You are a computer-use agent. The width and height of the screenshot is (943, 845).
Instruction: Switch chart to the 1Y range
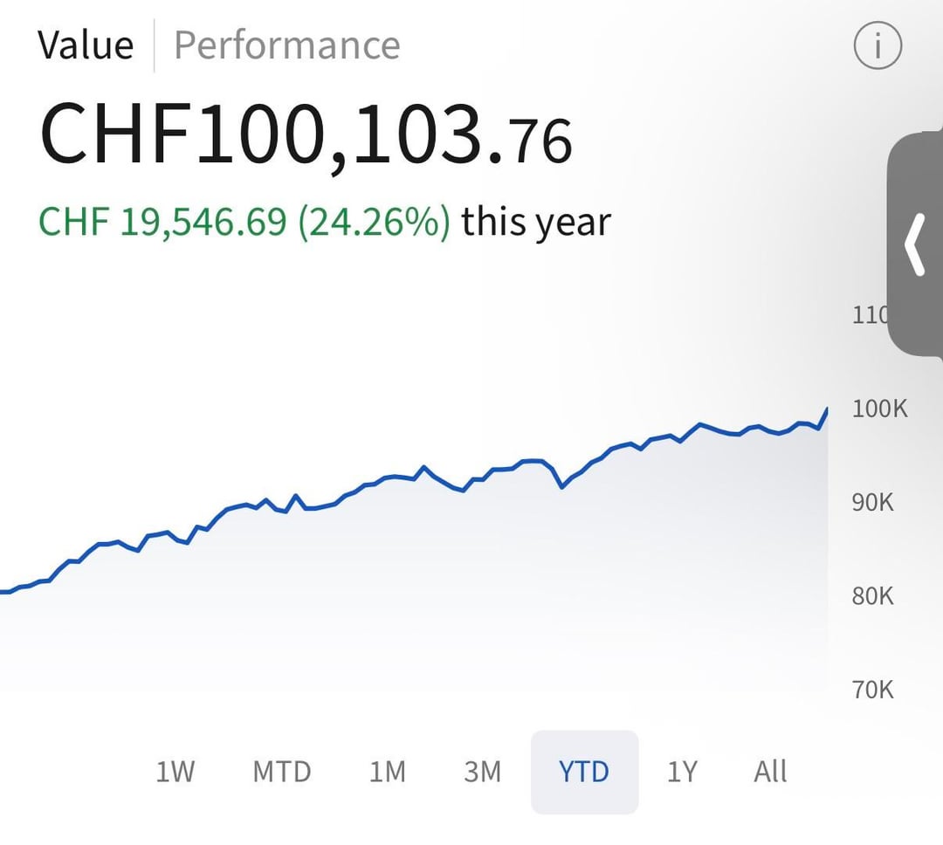(x=682, y=772)
